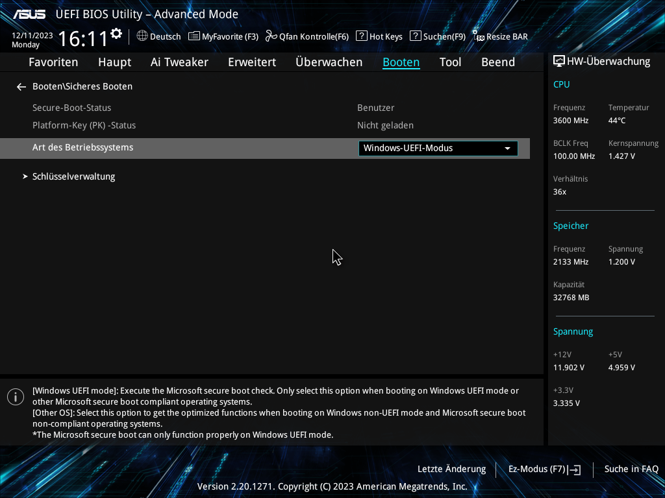The image size is (665, 498).
Task: Expand the Schlüsselverwaltung submenu
Action: (x=74, y=176)
